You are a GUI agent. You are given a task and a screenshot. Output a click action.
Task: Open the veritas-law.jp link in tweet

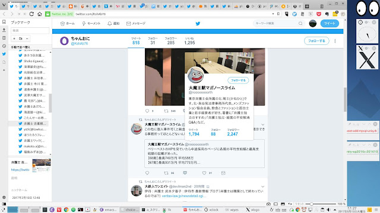pos(183,196)
